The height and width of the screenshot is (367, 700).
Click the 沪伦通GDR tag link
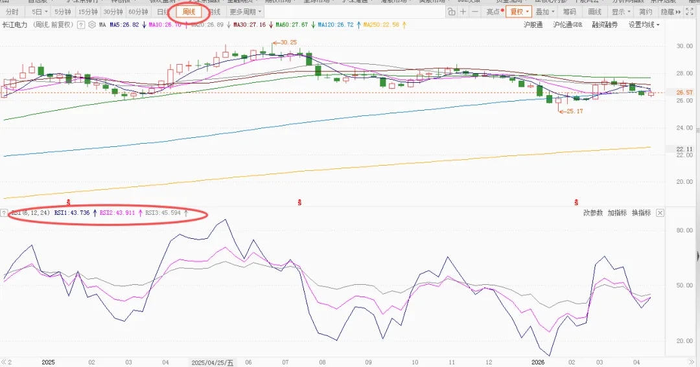(567, 25)
